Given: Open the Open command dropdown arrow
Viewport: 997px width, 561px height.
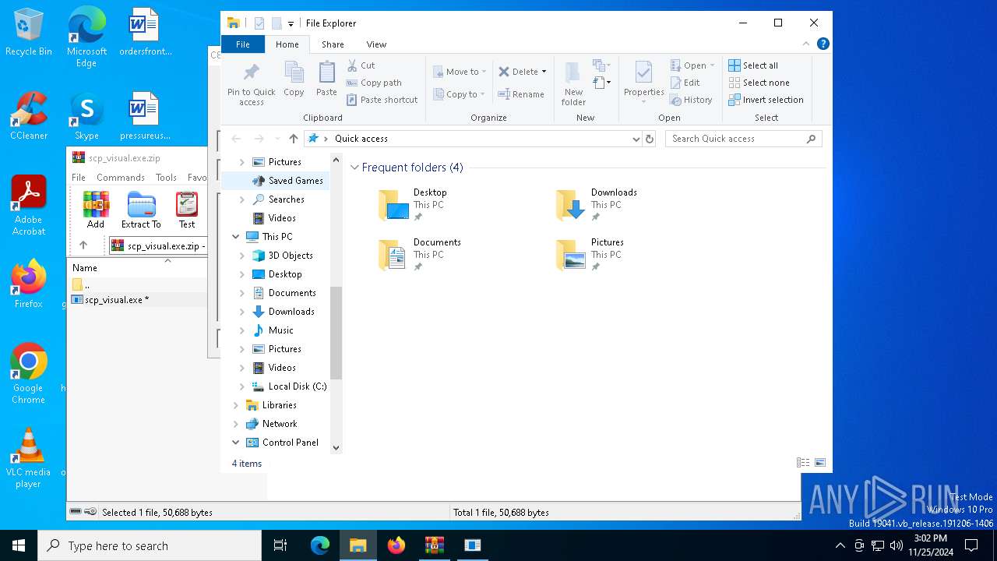Looking at the screenshot, I should [712, 65].
